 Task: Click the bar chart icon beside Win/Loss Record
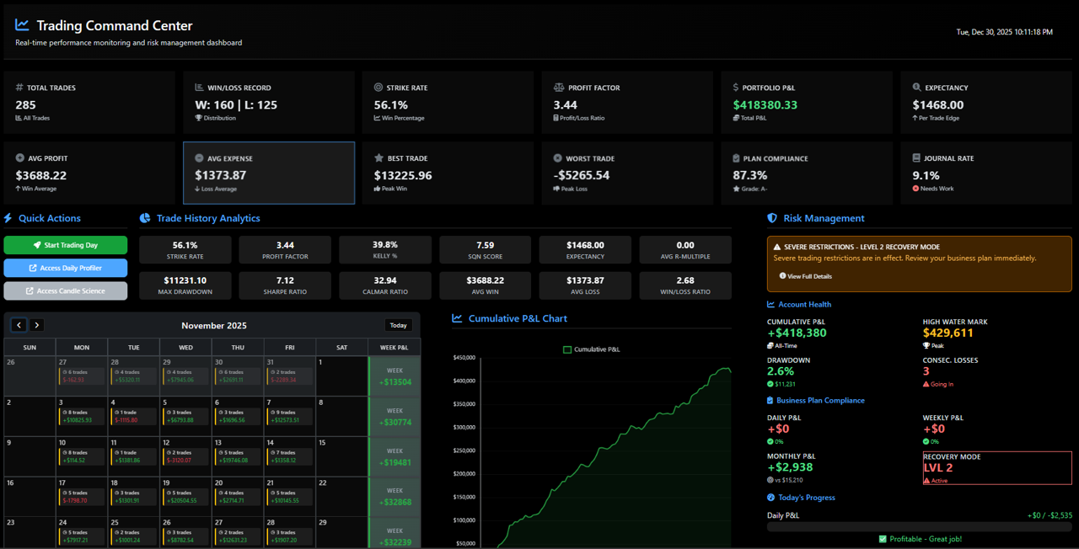[x=199, y=88]
